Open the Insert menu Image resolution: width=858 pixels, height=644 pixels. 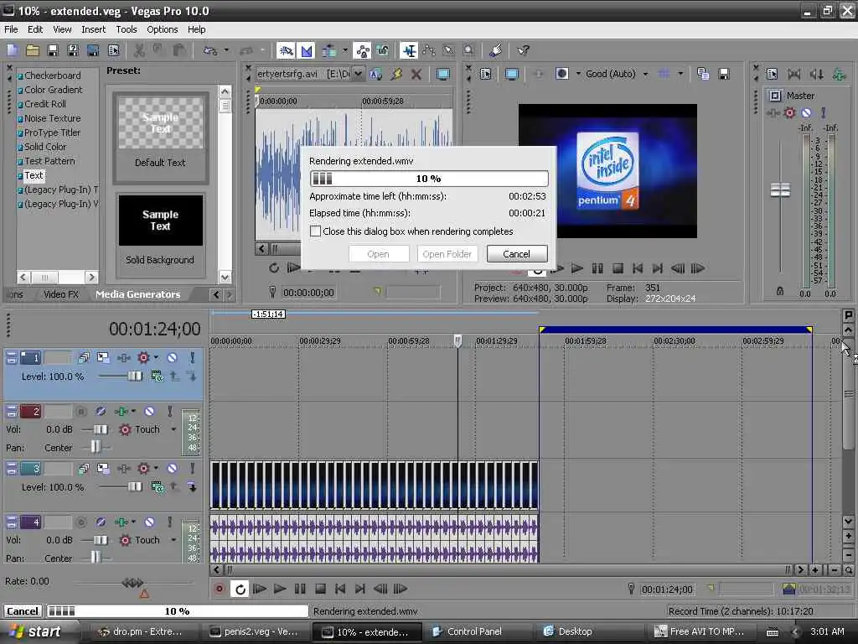pos(94,29)
